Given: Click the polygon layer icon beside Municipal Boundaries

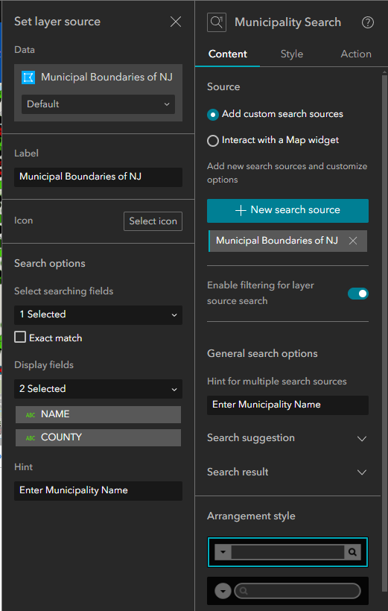Looking at the screenshot, I should coord(28,77).
